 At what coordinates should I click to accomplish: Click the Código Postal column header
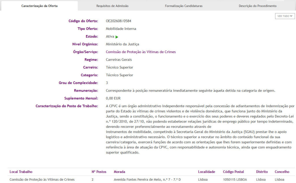click(x=233, y=172)
